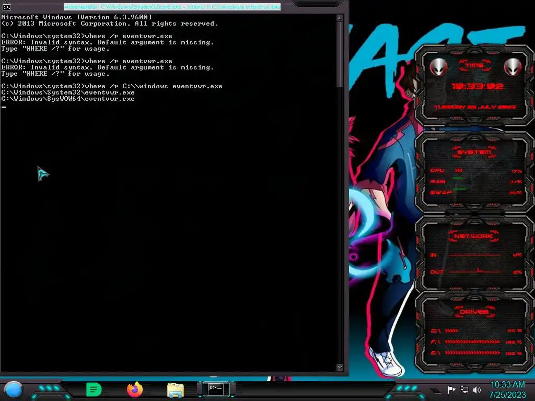This screenshot has width=535, height=401.
Task: Click the blinking cursor line in cmd
Action: point(4,107)
